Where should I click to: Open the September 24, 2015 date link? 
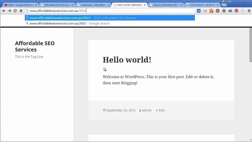(121, 110)
